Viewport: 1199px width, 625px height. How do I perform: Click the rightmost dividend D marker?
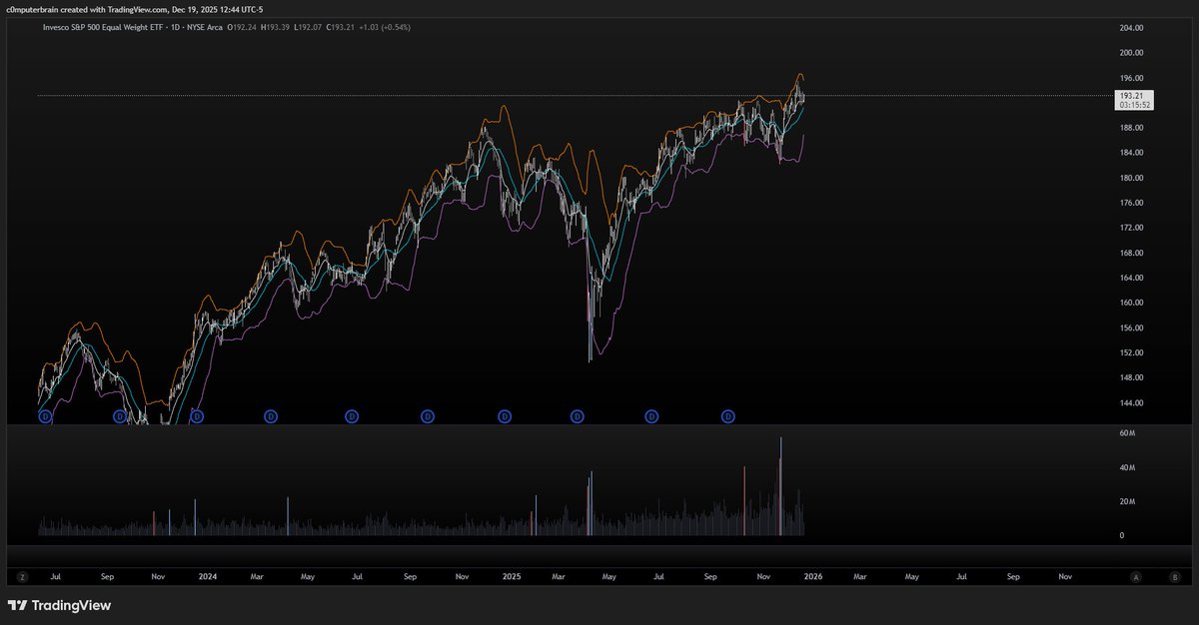[728, 415]
